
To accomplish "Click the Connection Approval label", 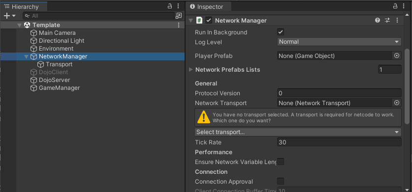I will 224,182.
